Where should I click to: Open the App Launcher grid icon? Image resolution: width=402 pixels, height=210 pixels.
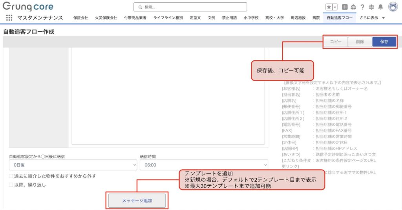click(9, 18)
